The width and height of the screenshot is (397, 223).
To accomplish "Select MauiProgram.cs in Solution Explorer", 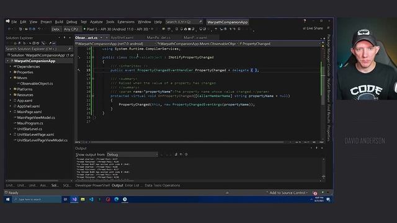I will tap(30, 123).
